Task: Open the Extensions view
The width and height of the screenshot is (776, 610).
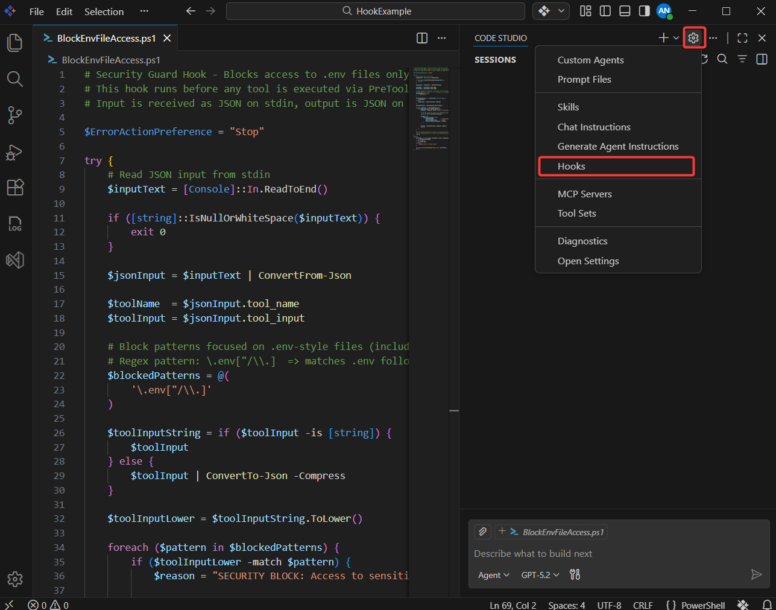Action: [x=15, y=188]
